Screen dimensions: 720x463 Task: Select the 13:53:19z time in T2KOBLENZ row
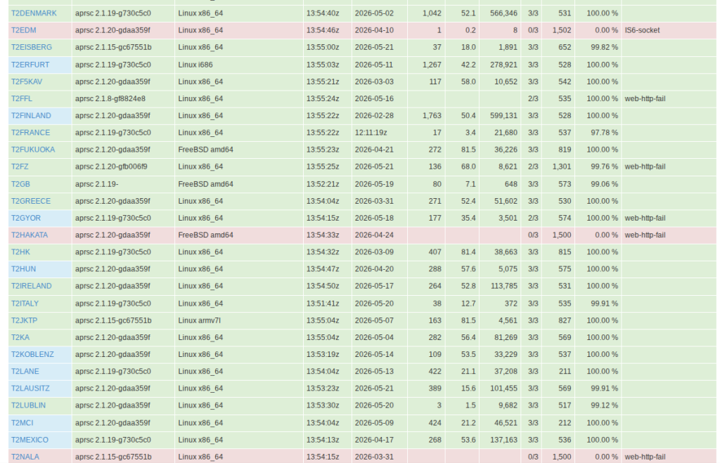tap(323, 354)
